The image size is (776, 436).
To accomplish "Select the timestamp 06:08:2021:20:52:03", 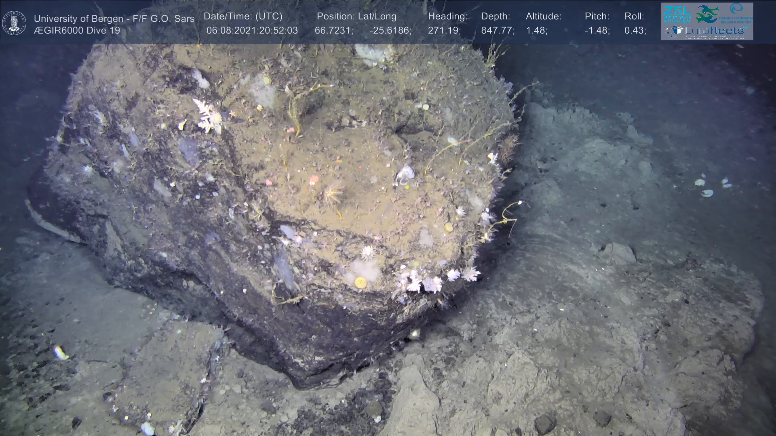I will coord(252,31).
